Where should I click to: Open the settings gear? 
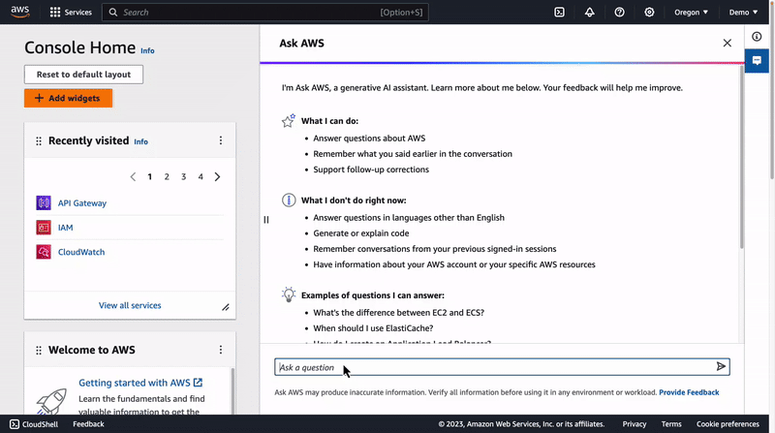point(649,13)
